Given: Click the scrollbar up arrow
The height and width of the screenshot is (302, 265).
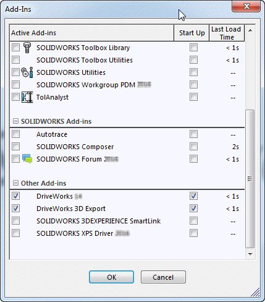Looking at the screenshot, I should click(250, 30).
